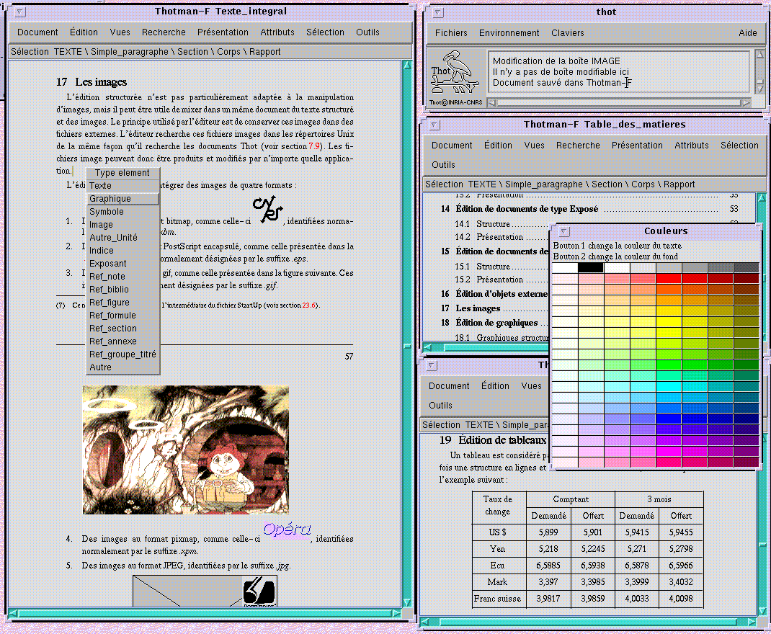Image resolution: width=771 pixels, height=634 pixels.
Task: Follow the red 7.9 section reference
Action: (314, 147)
